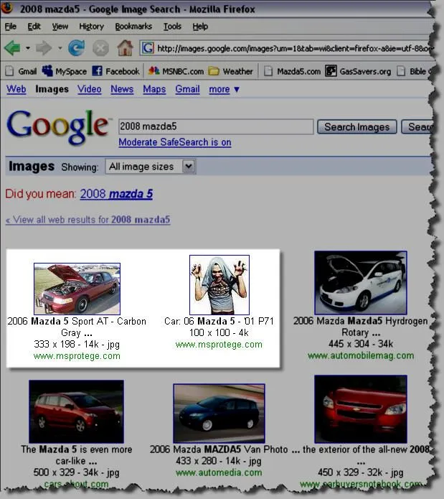Click the 'Moderate SafeSearch is on' link
The image size is (444, 499).
tap(174, 142)
